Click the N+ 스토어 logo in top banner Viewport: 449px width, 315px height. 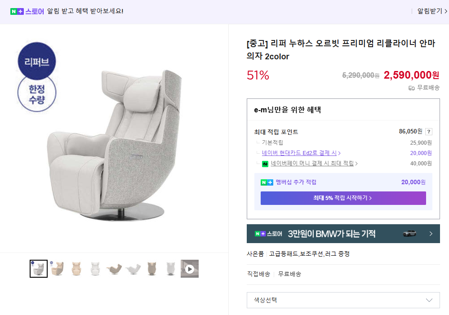(x=27, y=11)
